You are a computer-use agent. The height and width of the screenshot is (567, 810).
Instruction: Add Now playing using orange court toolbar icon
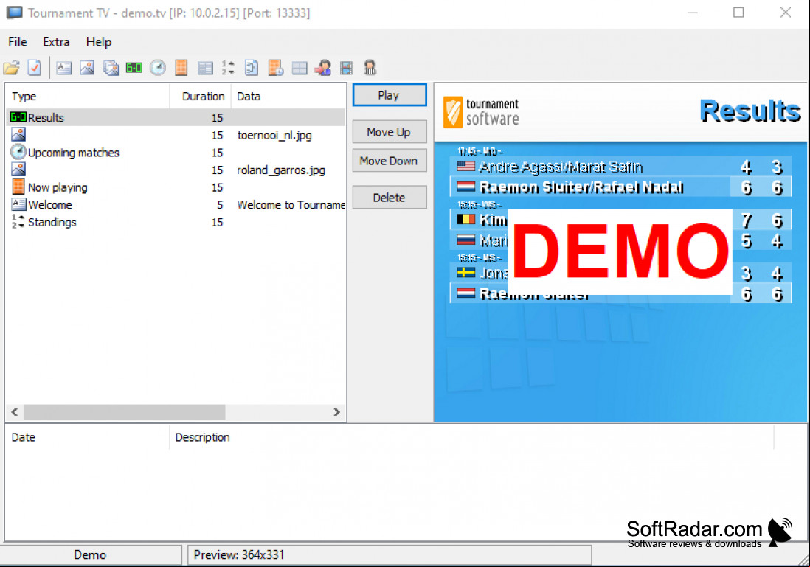pyautogui.click(x=181, y=68)
